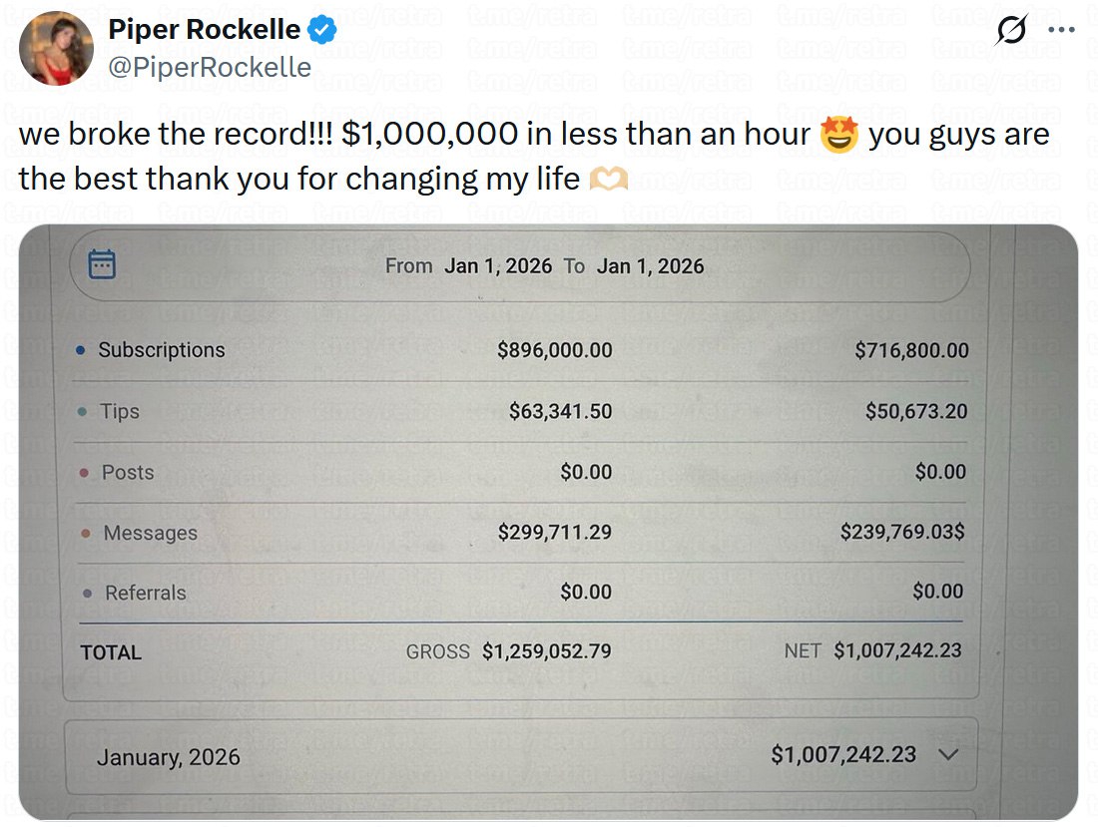Select the From date Jan 1, 2026

coord(497,266)
